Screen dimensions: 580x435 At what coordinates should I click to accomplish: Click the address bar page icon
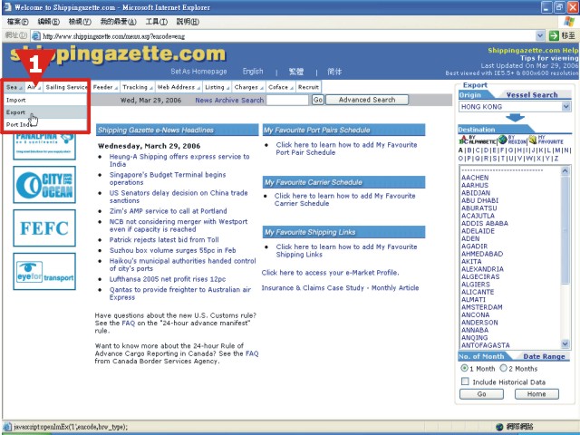[36, 36]
